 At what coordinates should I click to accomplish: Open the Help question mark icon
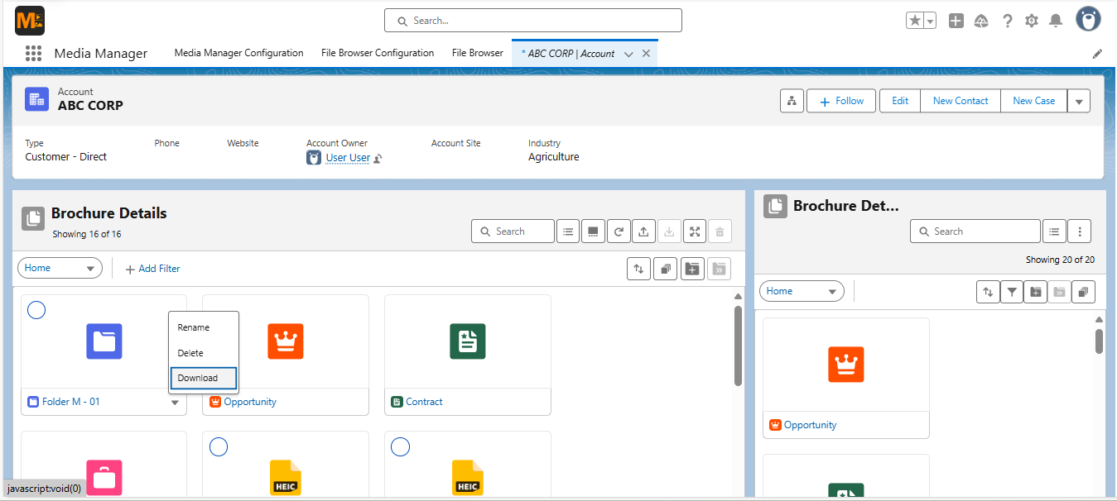pyautogui.click(x=1007, y=21)
